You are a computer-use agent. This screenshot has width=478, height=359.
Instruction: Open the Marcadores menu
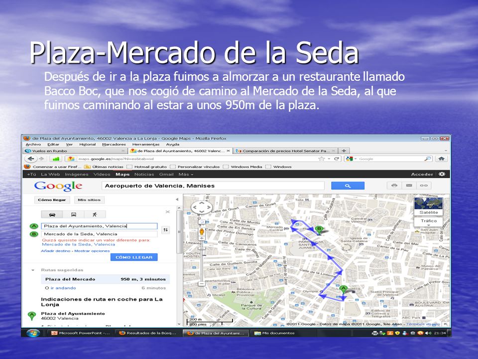[114, 145]
